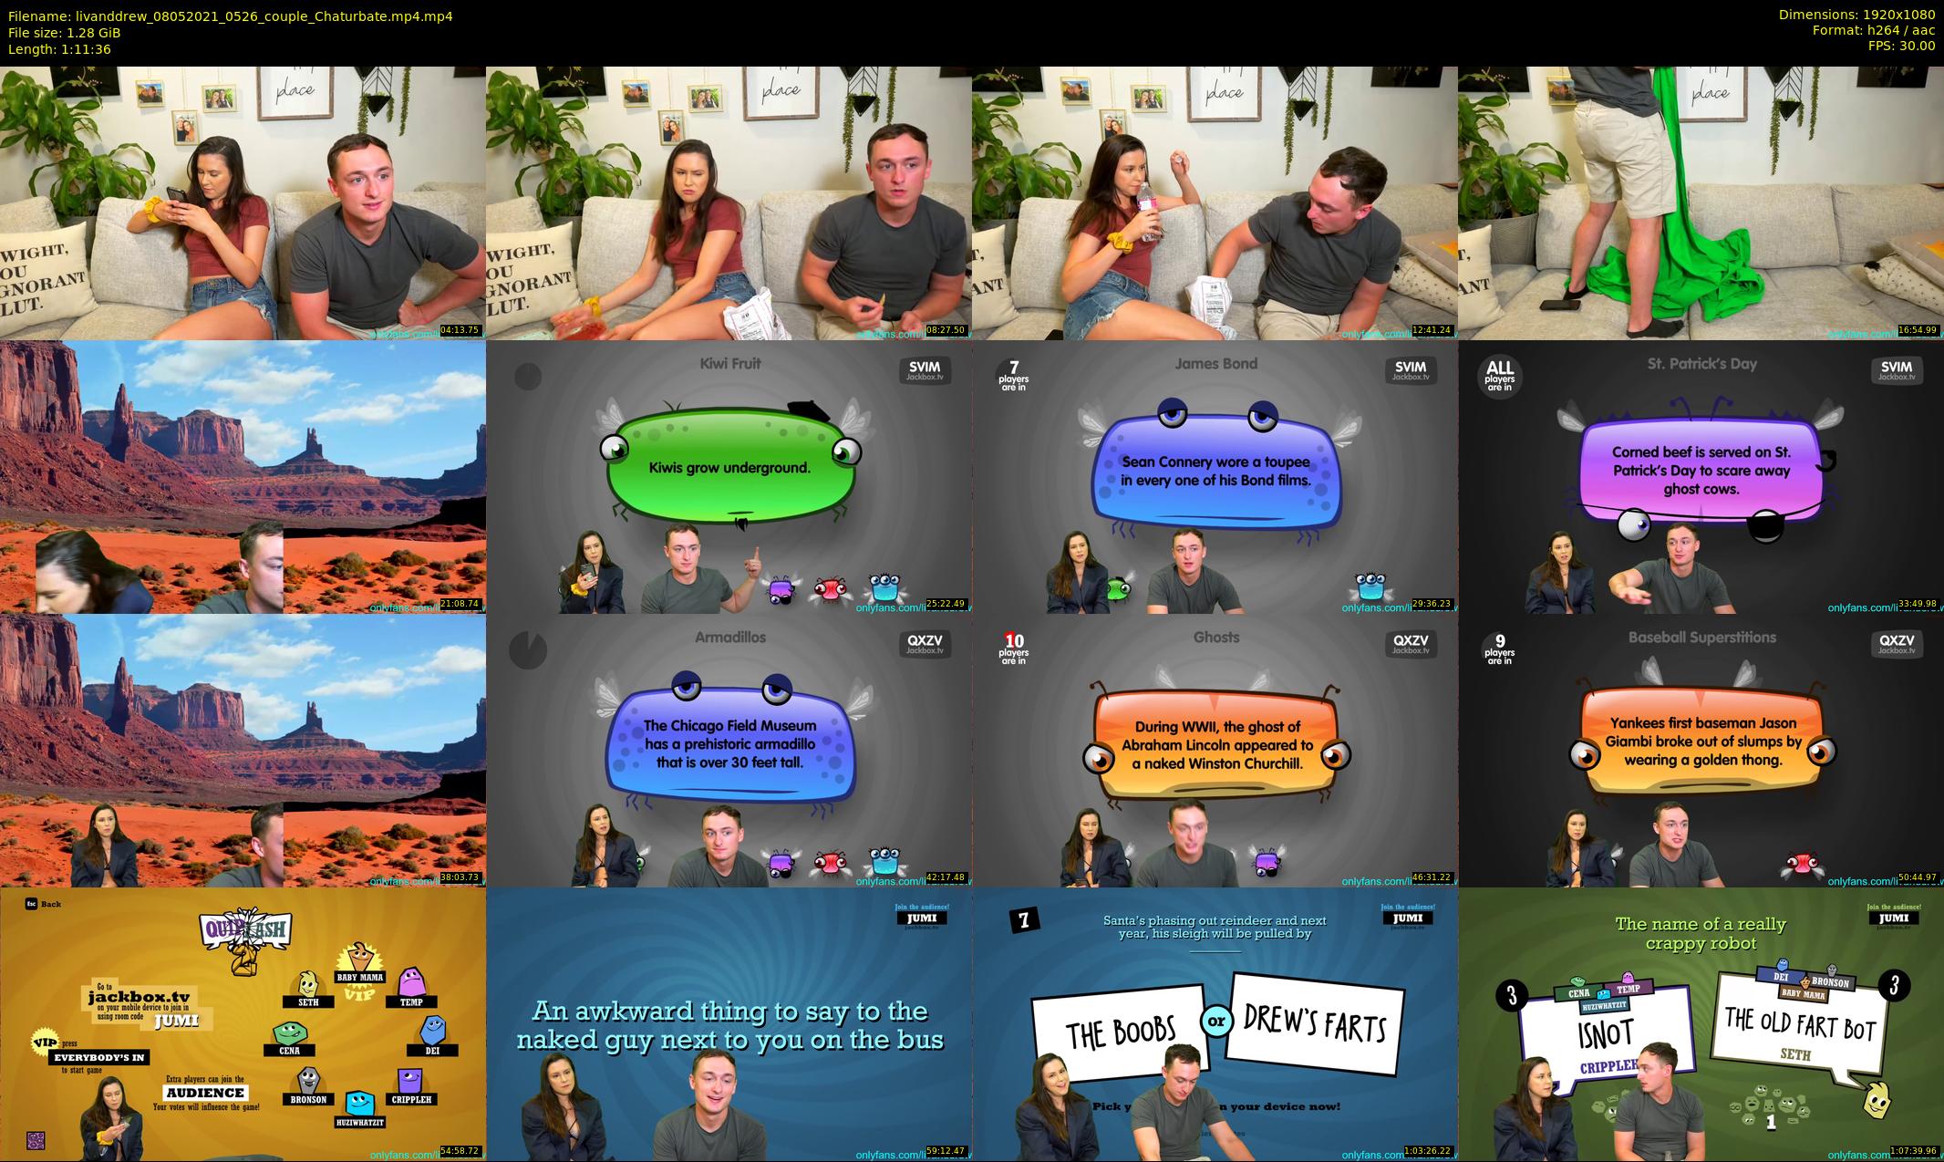Open the 'Drew's Farts' voting frame
This screenshot has height=1162, width=1944.
(x=1215, y=1024)
